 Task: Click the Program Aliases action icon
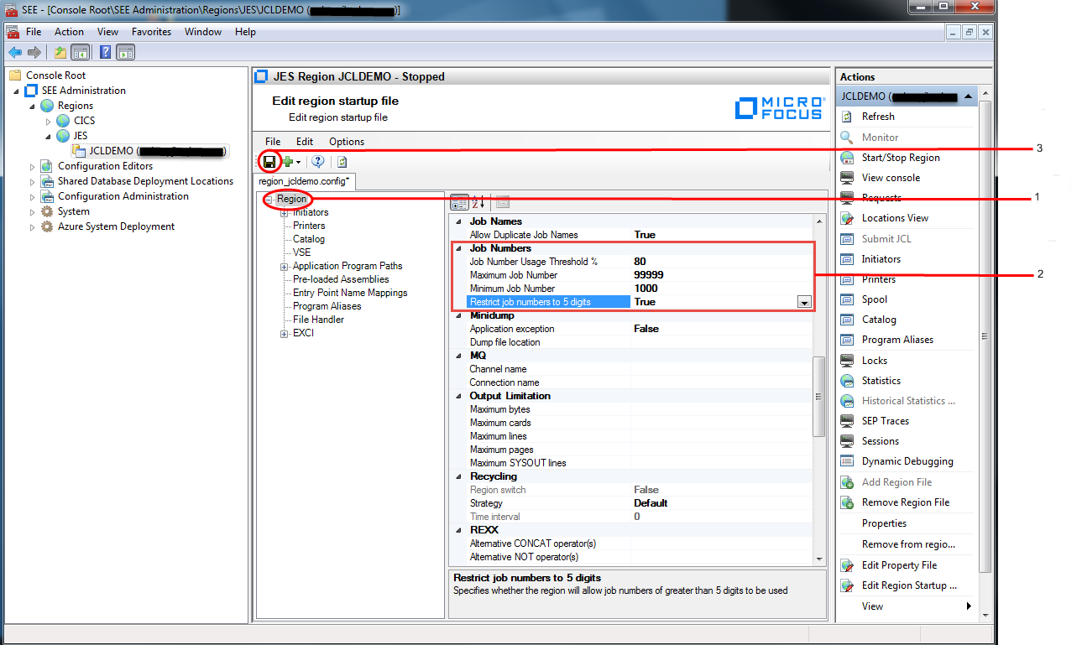click(847, 340)
